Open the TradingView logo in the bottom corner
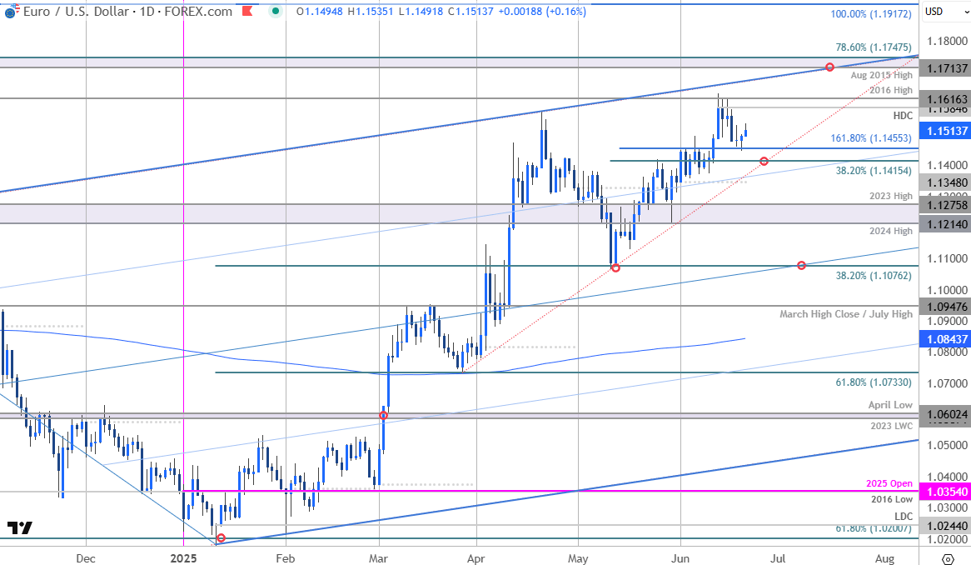 (x=20, y=527)
